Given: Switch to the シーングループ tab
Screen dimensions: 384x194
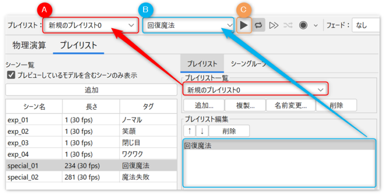Looking at the screenshot, I should pos(248,64).
